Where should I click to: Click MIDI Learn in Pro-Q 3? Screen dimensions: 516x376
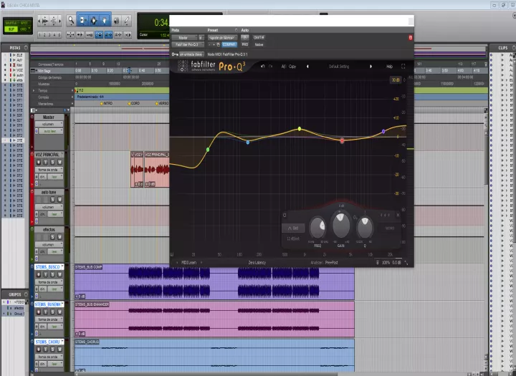(189, 263)
